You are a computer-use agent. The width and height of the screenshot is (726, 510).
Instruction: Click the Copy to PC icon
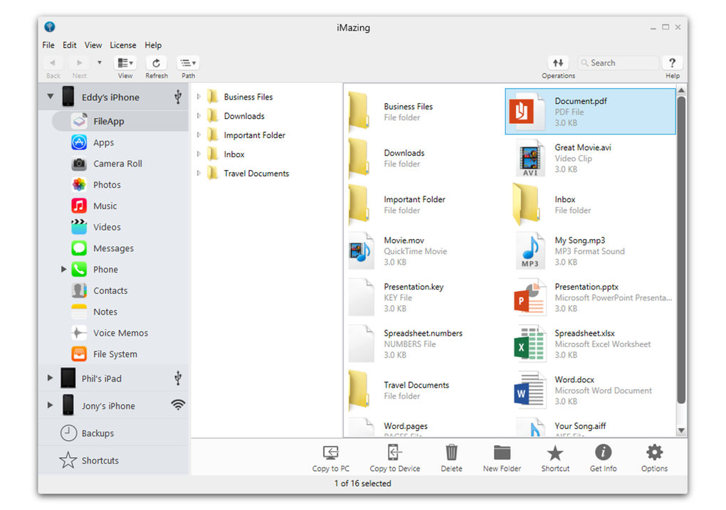330,452
